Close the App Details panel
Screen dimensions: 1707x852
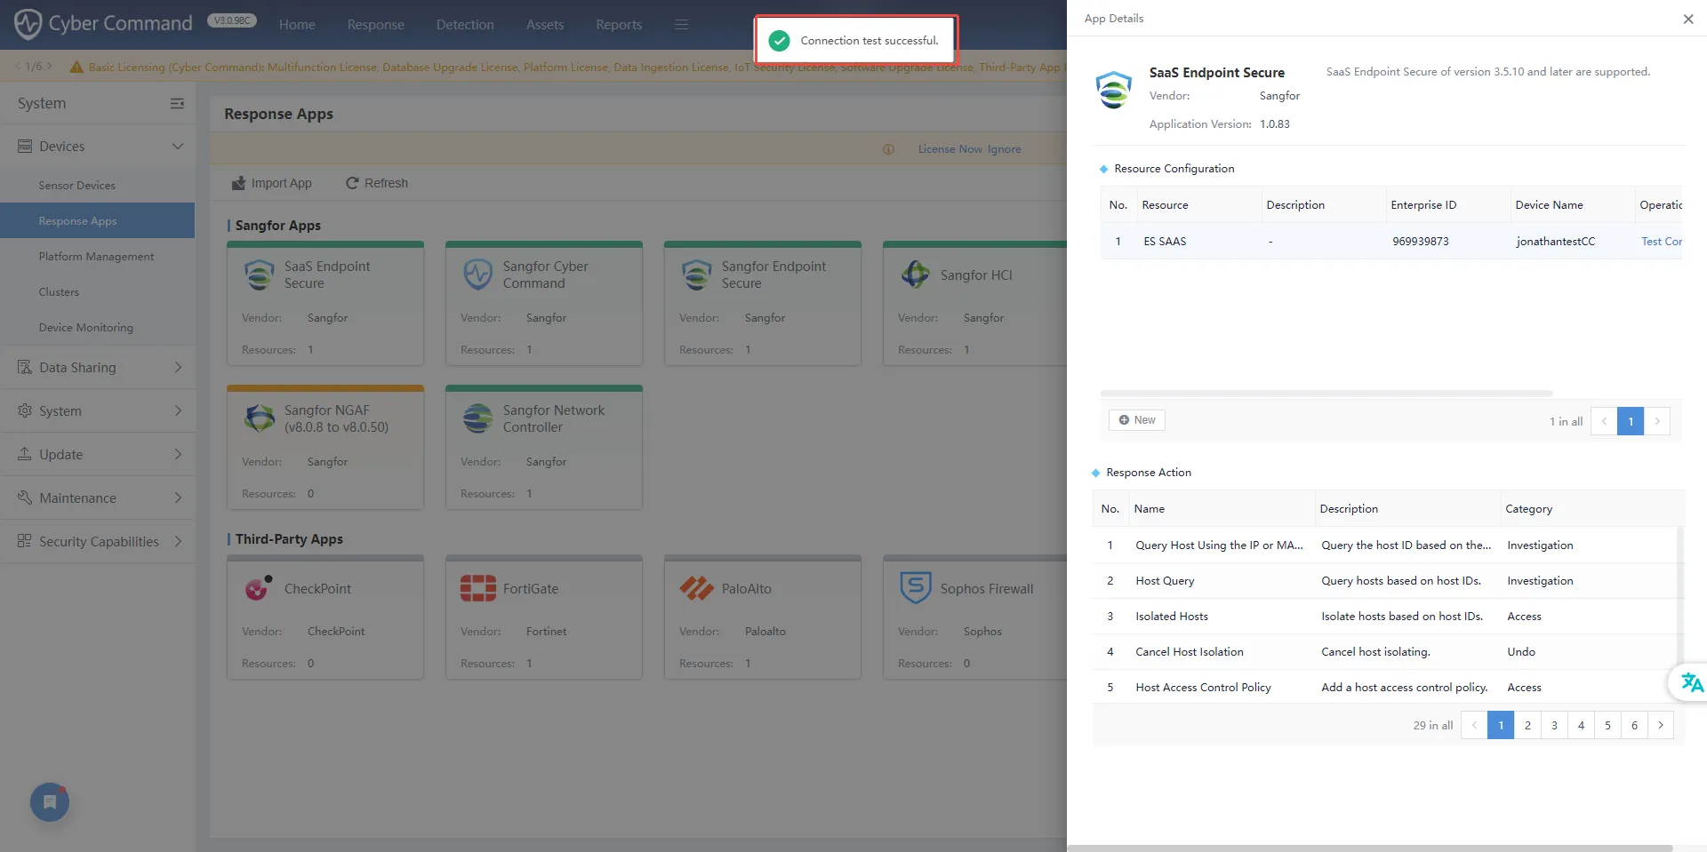point(1687,19)
